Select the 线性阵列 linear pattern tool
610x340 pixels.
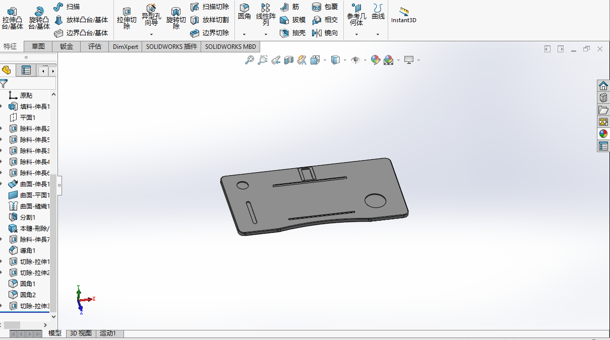tap(266, 14)
